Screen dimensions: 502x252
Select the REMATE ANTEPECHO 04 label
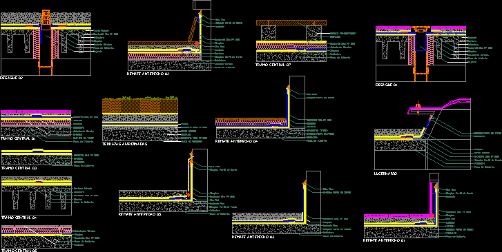[236, 141]
